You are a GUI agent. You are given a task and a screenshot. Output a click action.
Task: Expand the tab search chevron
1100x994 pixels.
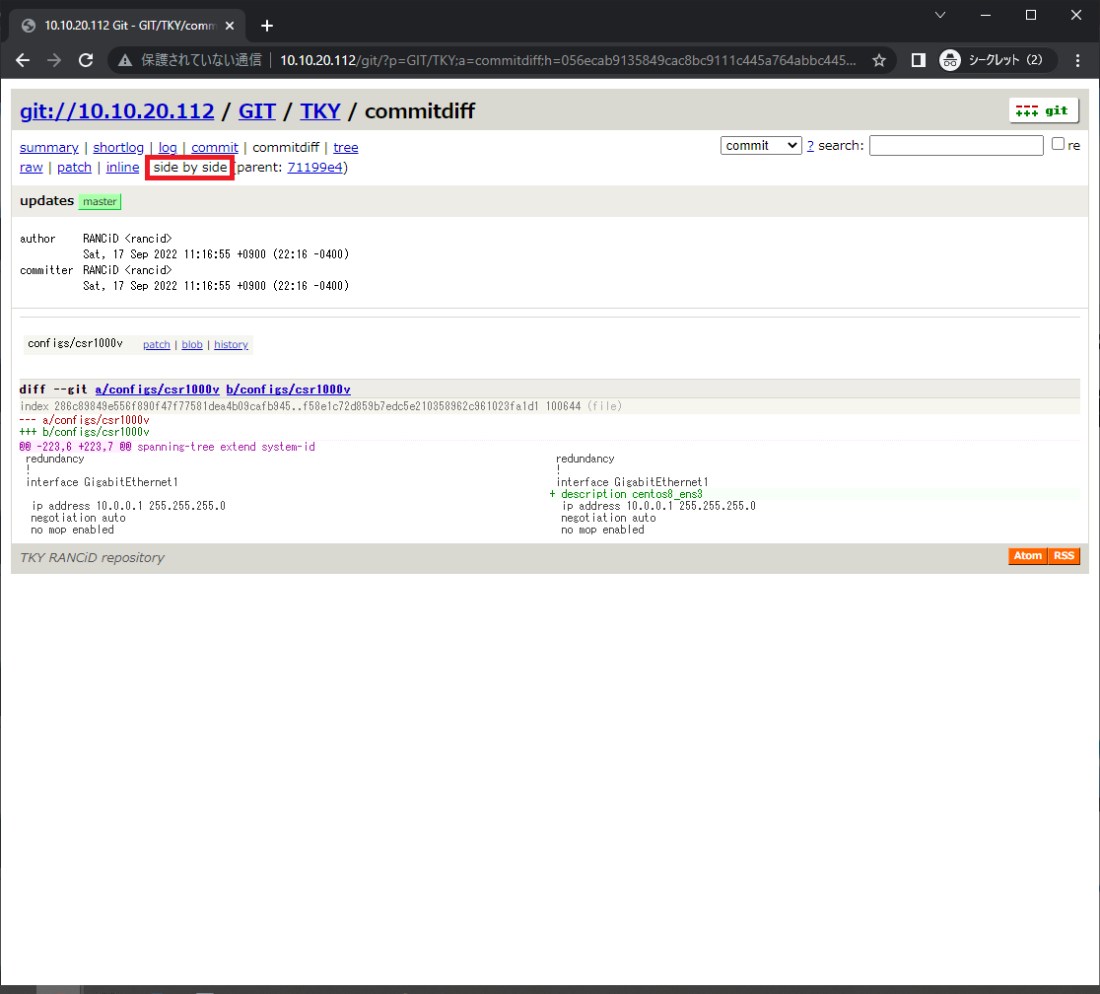[x=940, y=15]
